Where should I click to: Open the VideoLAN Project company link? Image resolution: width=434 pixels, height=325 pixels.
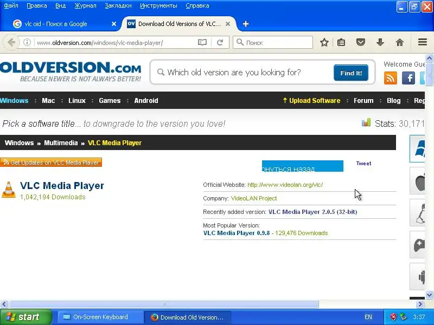(x=254, y=198)
